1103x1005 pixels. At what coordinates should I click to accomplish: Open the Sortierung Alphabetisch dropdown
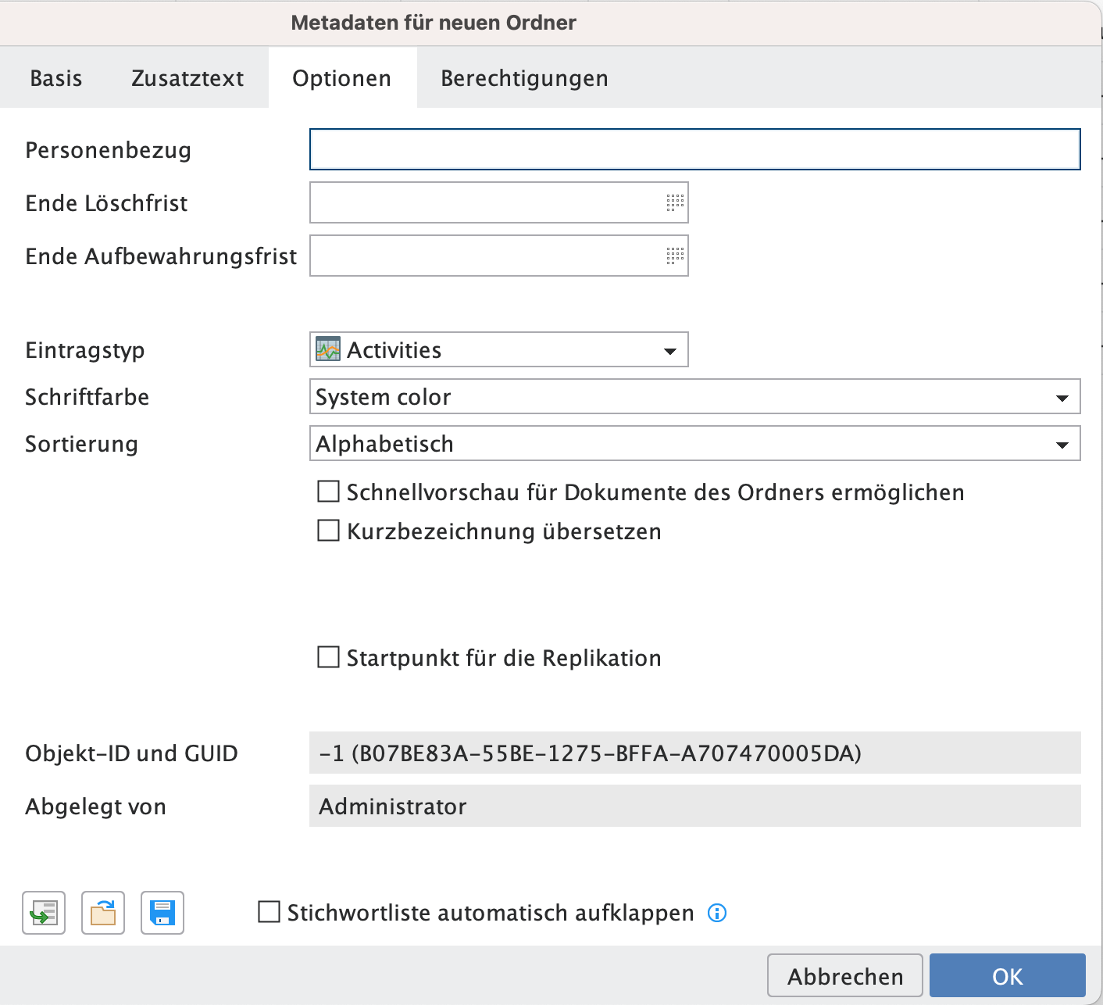[x=1062, y=445]
